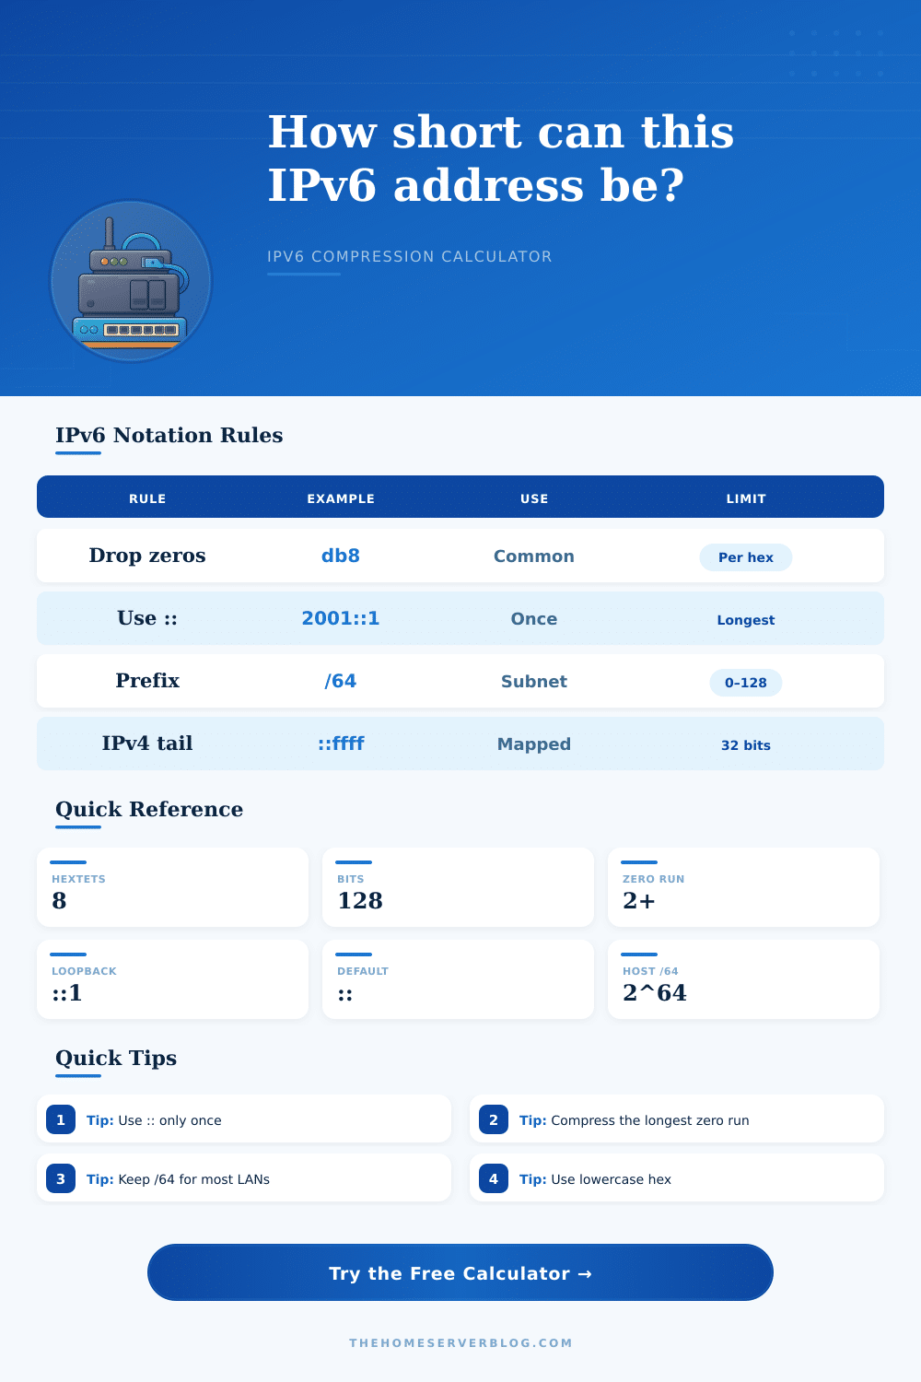921x1382 pixels.
Task: Click the 'Quick Tips' heading
Action: (116, 1058)
